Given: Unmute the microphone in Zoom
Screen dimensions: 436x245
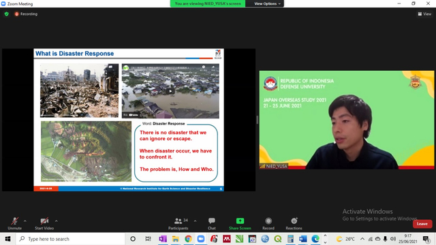Looking at the screenshot, I should pyautogui.click(x=14, y=223).
